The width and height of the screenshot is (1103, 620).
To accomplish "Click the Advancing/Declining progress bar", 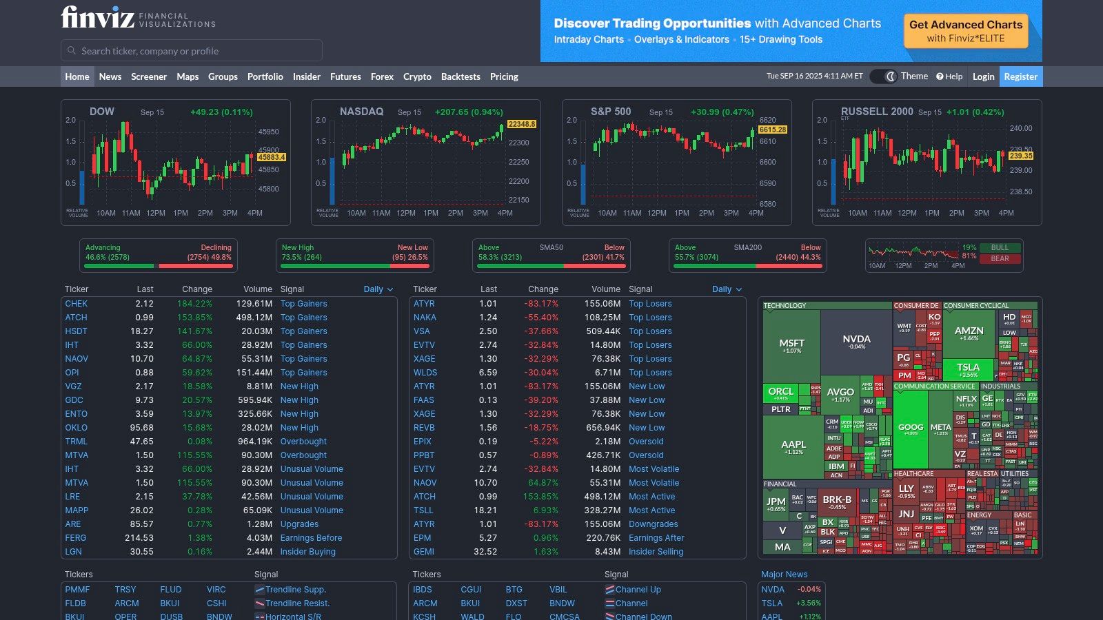I will point(159,265).
